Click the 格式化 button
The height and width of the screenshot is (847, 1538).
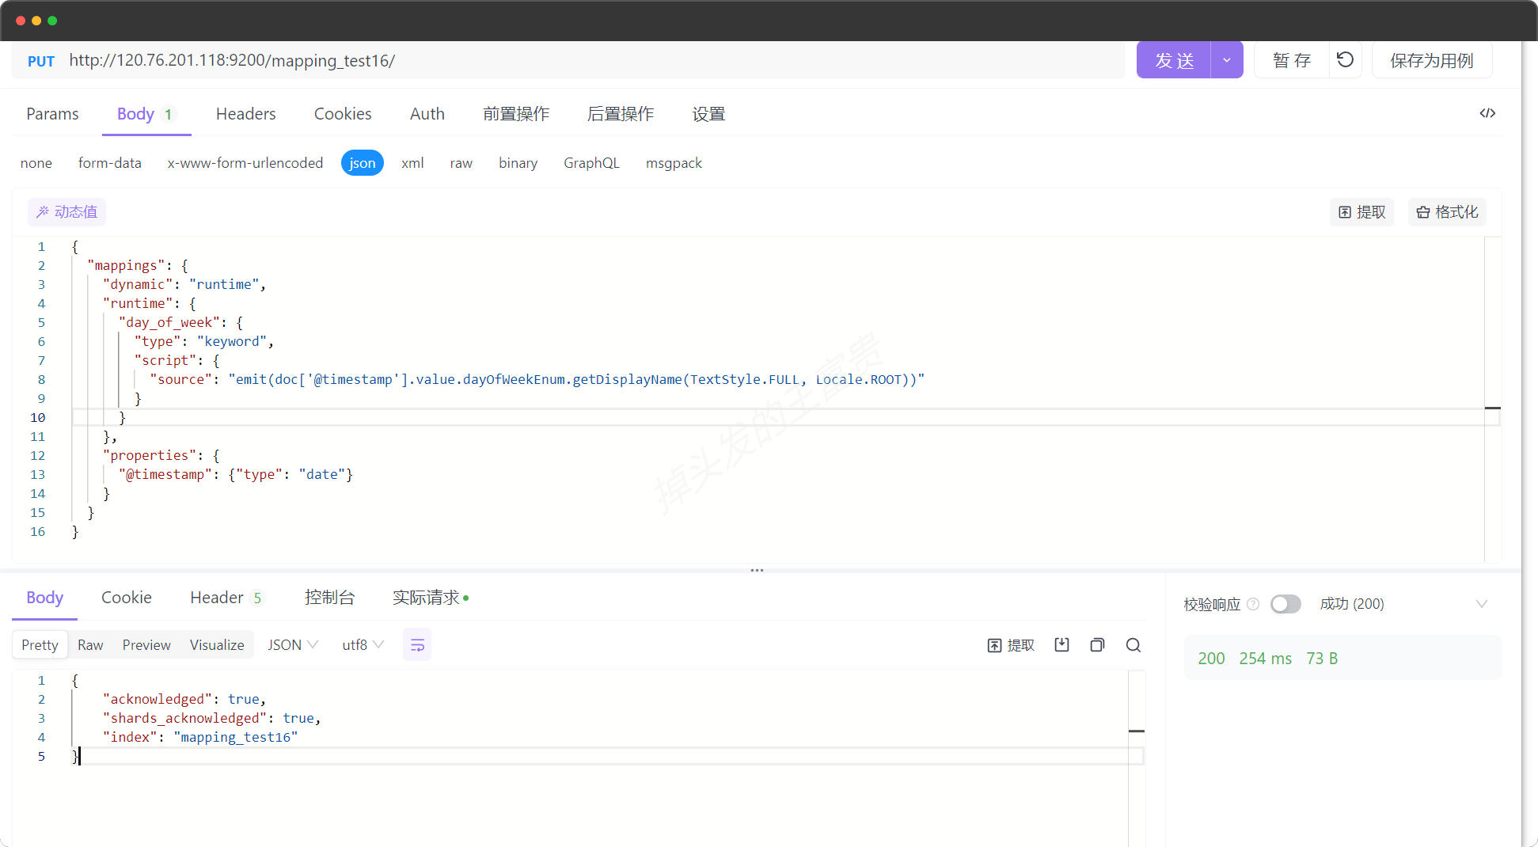coord(1447,212)
